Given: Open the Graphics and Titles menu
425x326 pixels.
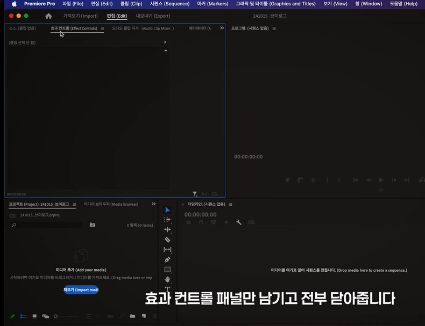Looking at the screenshot, I should 275,4.
